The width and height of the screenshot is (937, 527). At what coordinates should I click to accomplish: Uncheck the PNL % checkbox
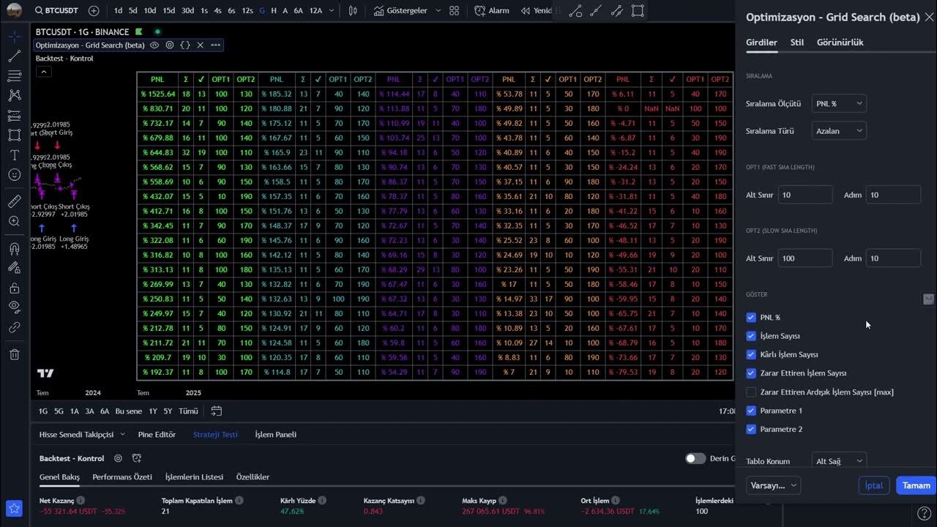coord(751,318)
